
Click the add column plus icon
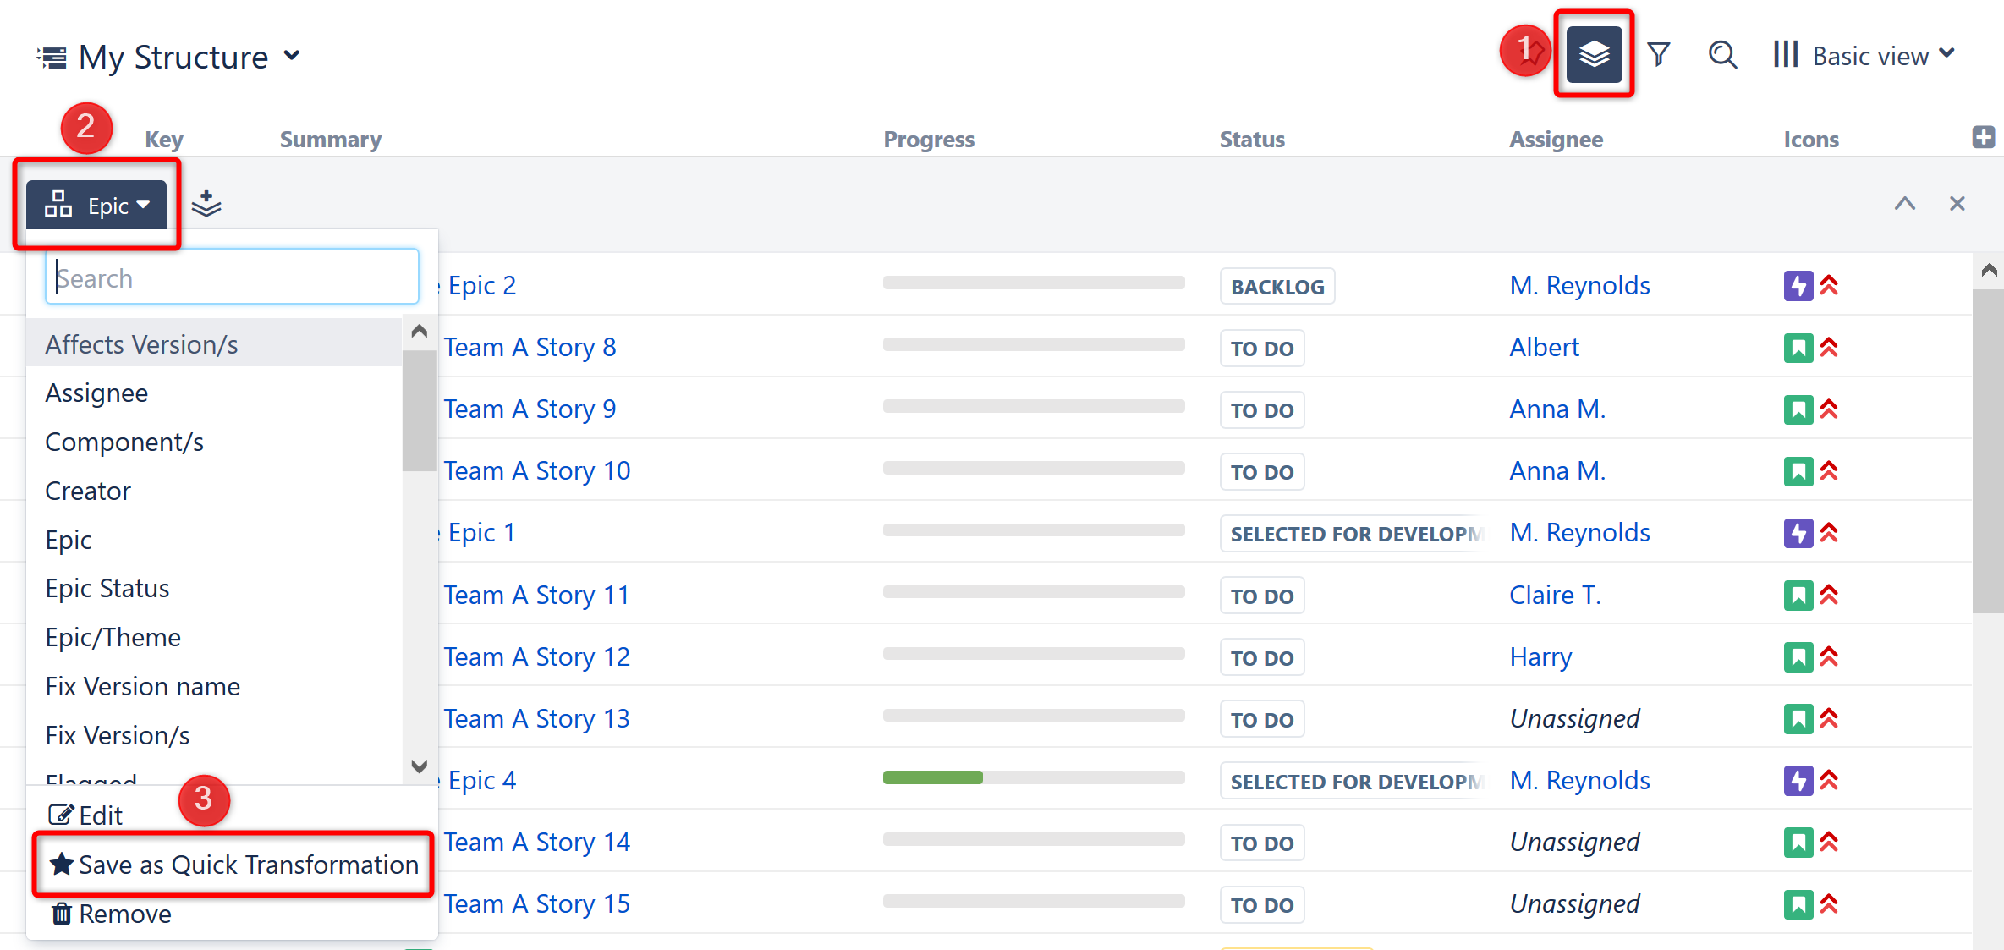[1983, 137]
